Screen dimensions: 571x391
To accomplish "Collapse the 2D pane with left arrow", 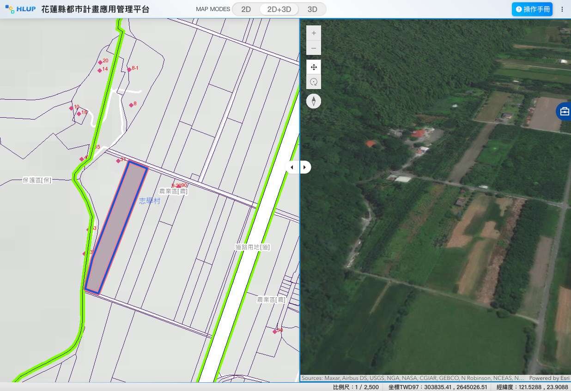I will click(292, 167).
